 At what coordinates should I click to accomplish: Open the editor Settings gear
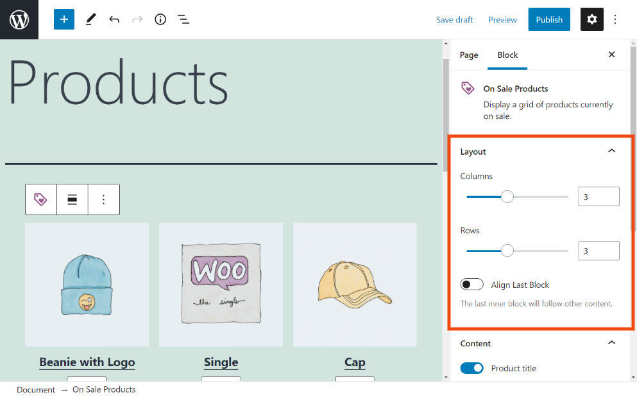pyautogui.click(x=591, y=19)
